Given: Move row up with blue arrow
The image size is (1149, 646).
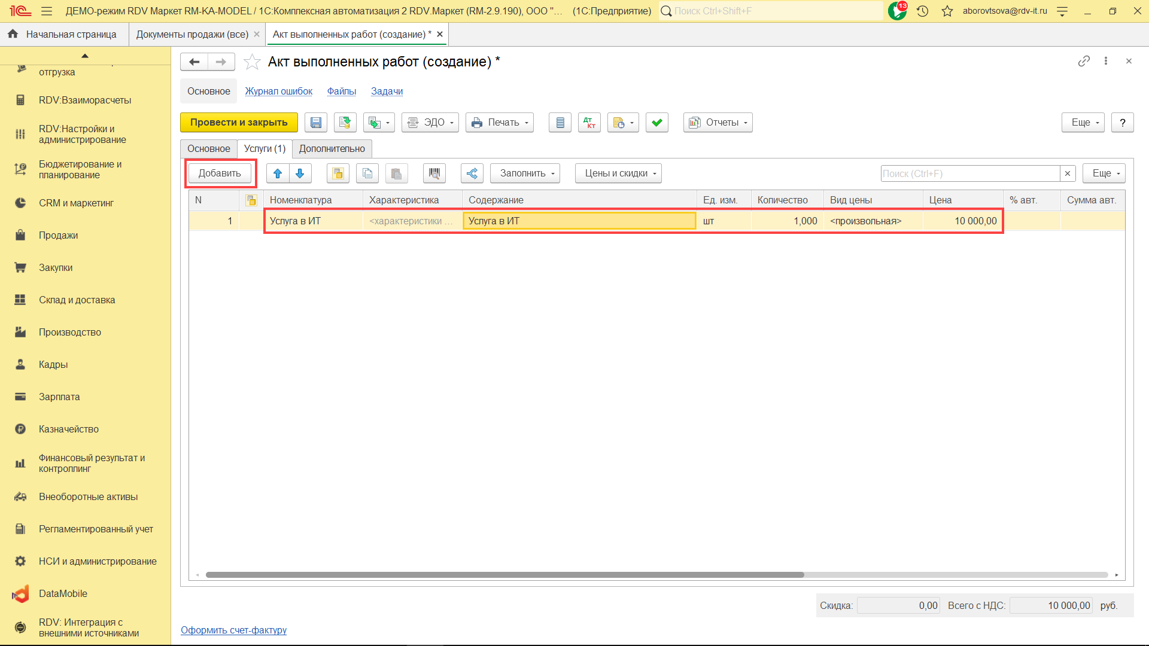Looking at the screenshot, I should point(278,173).
